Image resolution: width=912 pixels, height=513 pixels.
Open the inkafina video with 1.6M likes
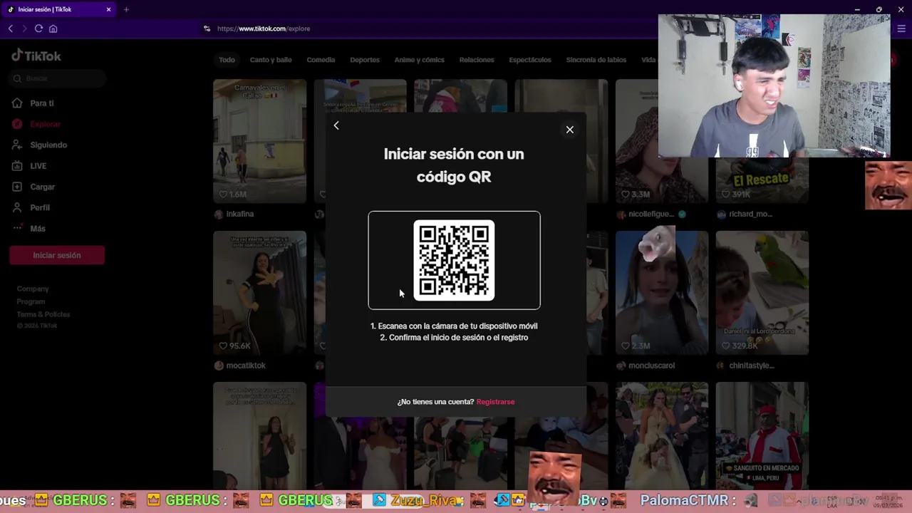click(259, 141)
